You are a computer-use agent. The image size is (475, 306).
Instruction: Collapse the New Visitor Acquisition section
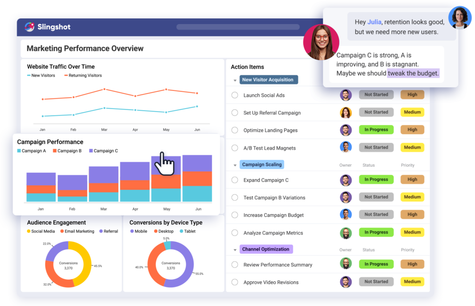pos(235,79)
